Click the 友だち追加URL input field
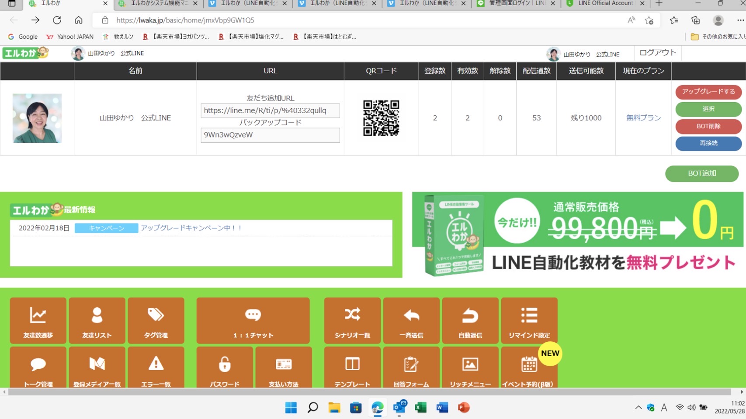746x419 pixels. [x=270, y=110]
